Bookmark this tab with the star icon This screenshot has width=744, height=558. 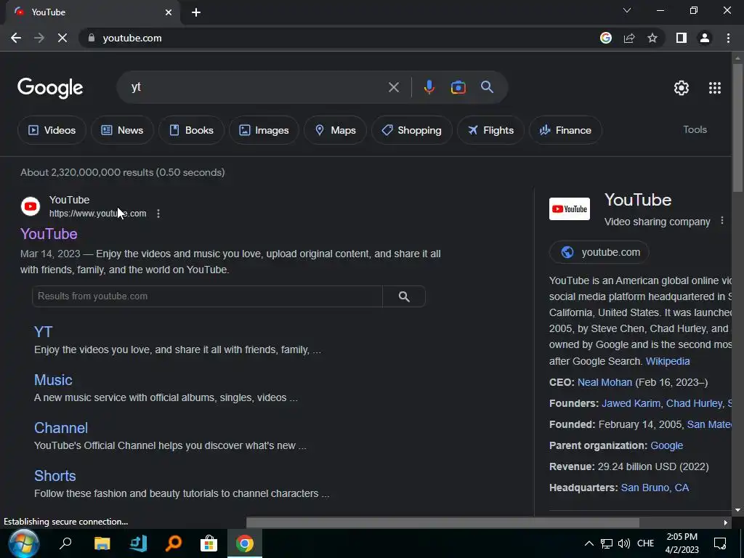652,38
